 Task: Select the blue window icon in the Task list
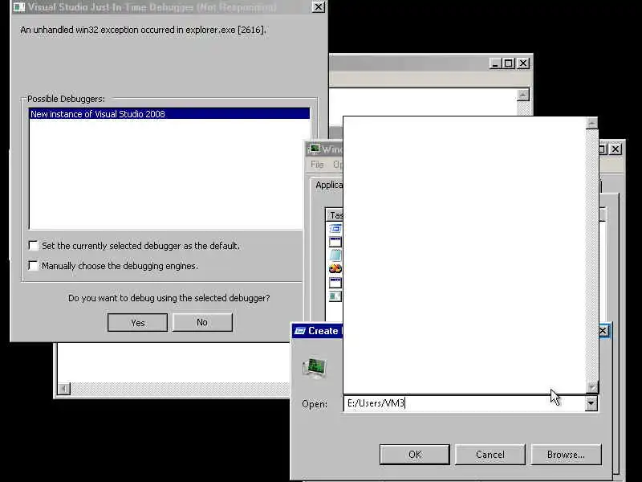pyautogui.click(x=335, y=228)
